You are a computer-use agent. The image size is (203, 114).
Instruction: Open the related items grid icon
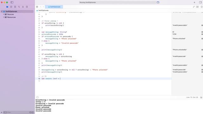[x=37, y=7]
